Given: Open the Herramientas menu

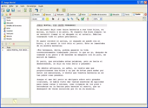Looking at the screenshot, I should (31, 6).
